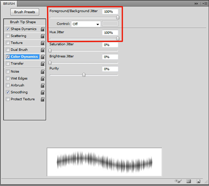Enable the Transfer checkbox
Image resolution: width=209 pixels, height=186 pixels.
tap(8, 64)
